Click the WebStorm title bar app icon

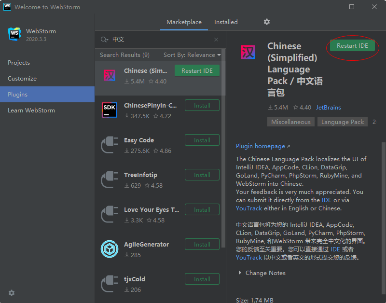pos(7,7)
